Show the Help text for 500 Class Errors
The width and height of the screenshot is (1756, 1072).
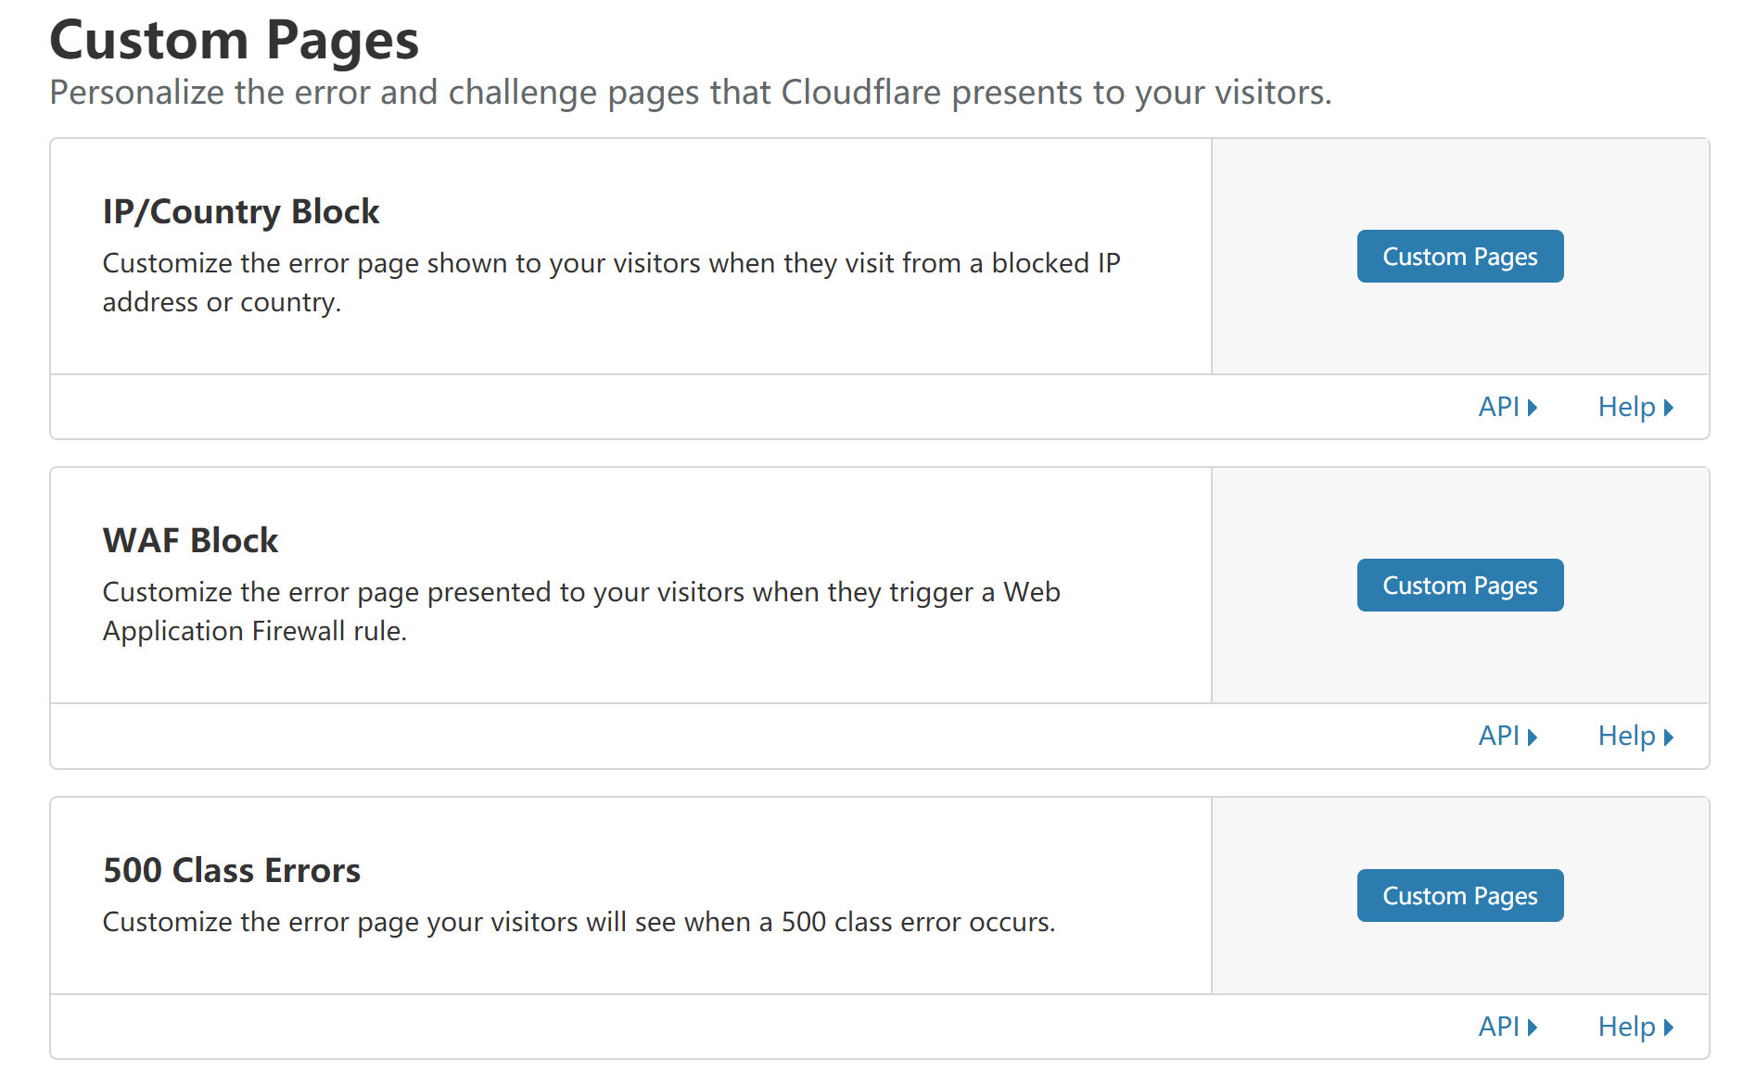1636,1027
